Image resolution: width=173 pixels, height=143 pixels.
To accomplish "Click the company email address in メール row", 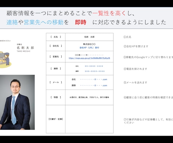I will [x=94, y=79].
